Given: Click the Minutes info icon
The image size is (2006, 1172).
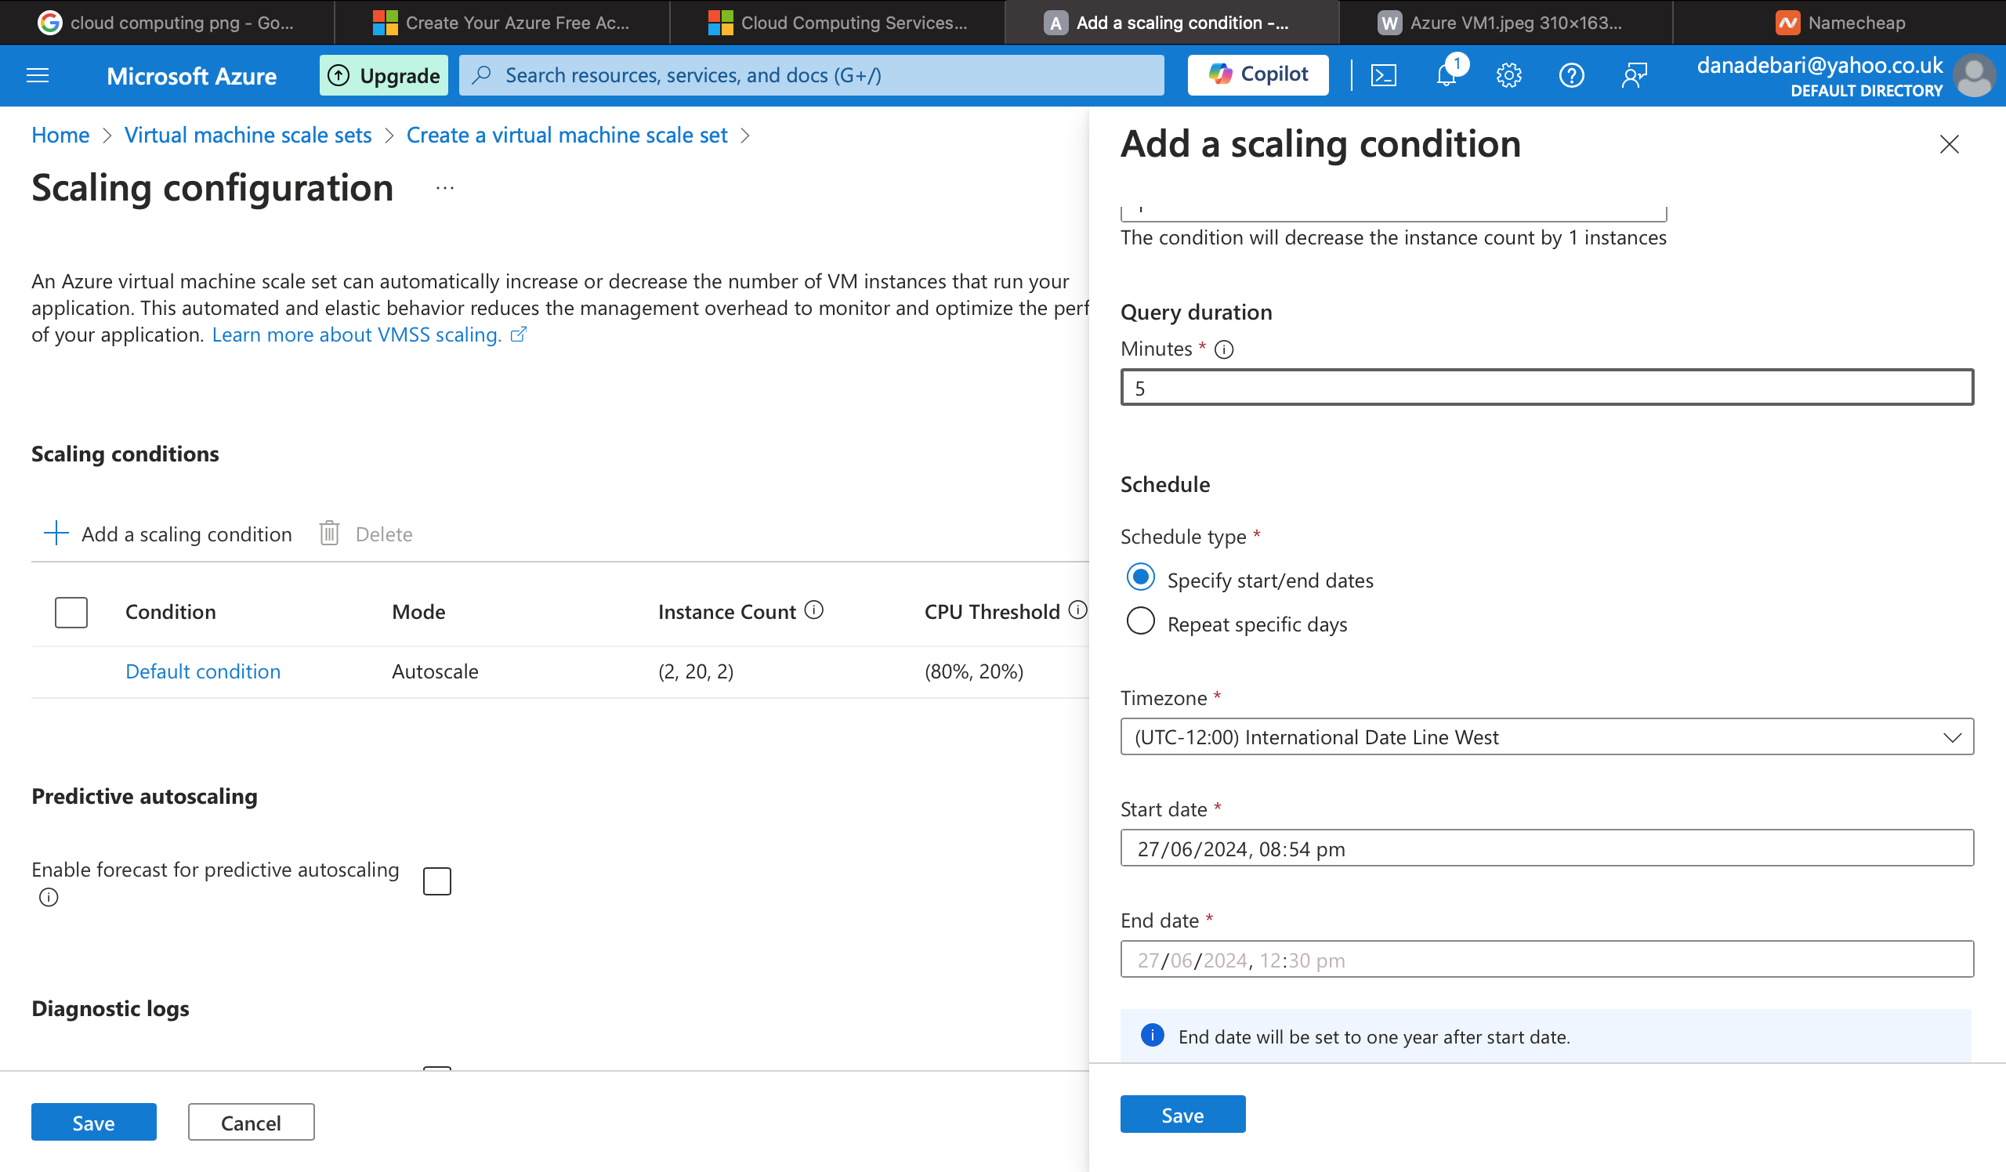Looking at the screenshot, I should point(1224,349).
